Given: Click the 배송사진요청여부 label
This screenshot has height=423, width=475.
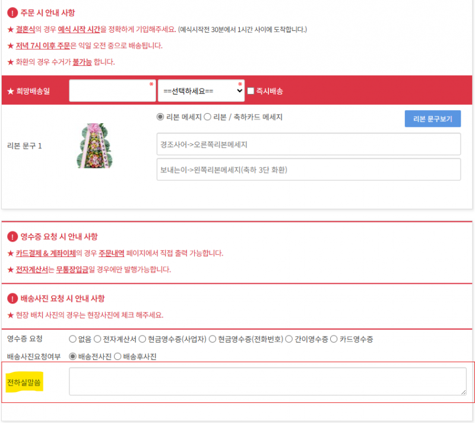Looking at the screenshot, I should coord(34,356).
